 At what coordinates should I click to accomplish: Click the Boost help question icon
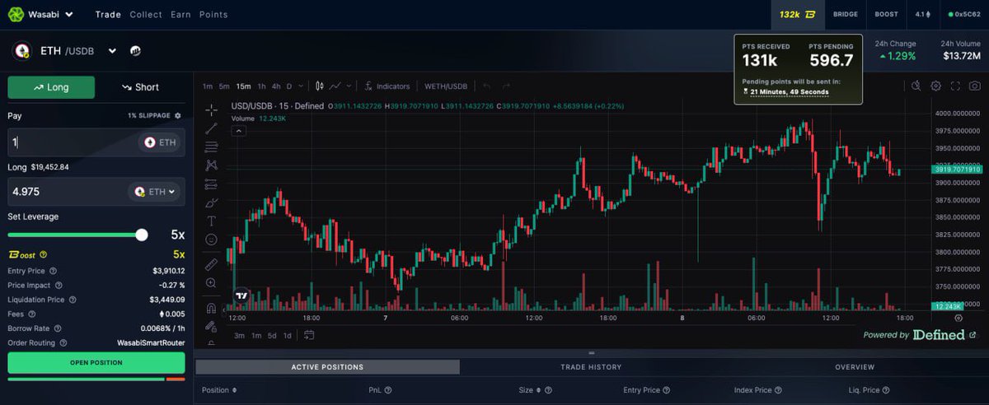point(43,255)
